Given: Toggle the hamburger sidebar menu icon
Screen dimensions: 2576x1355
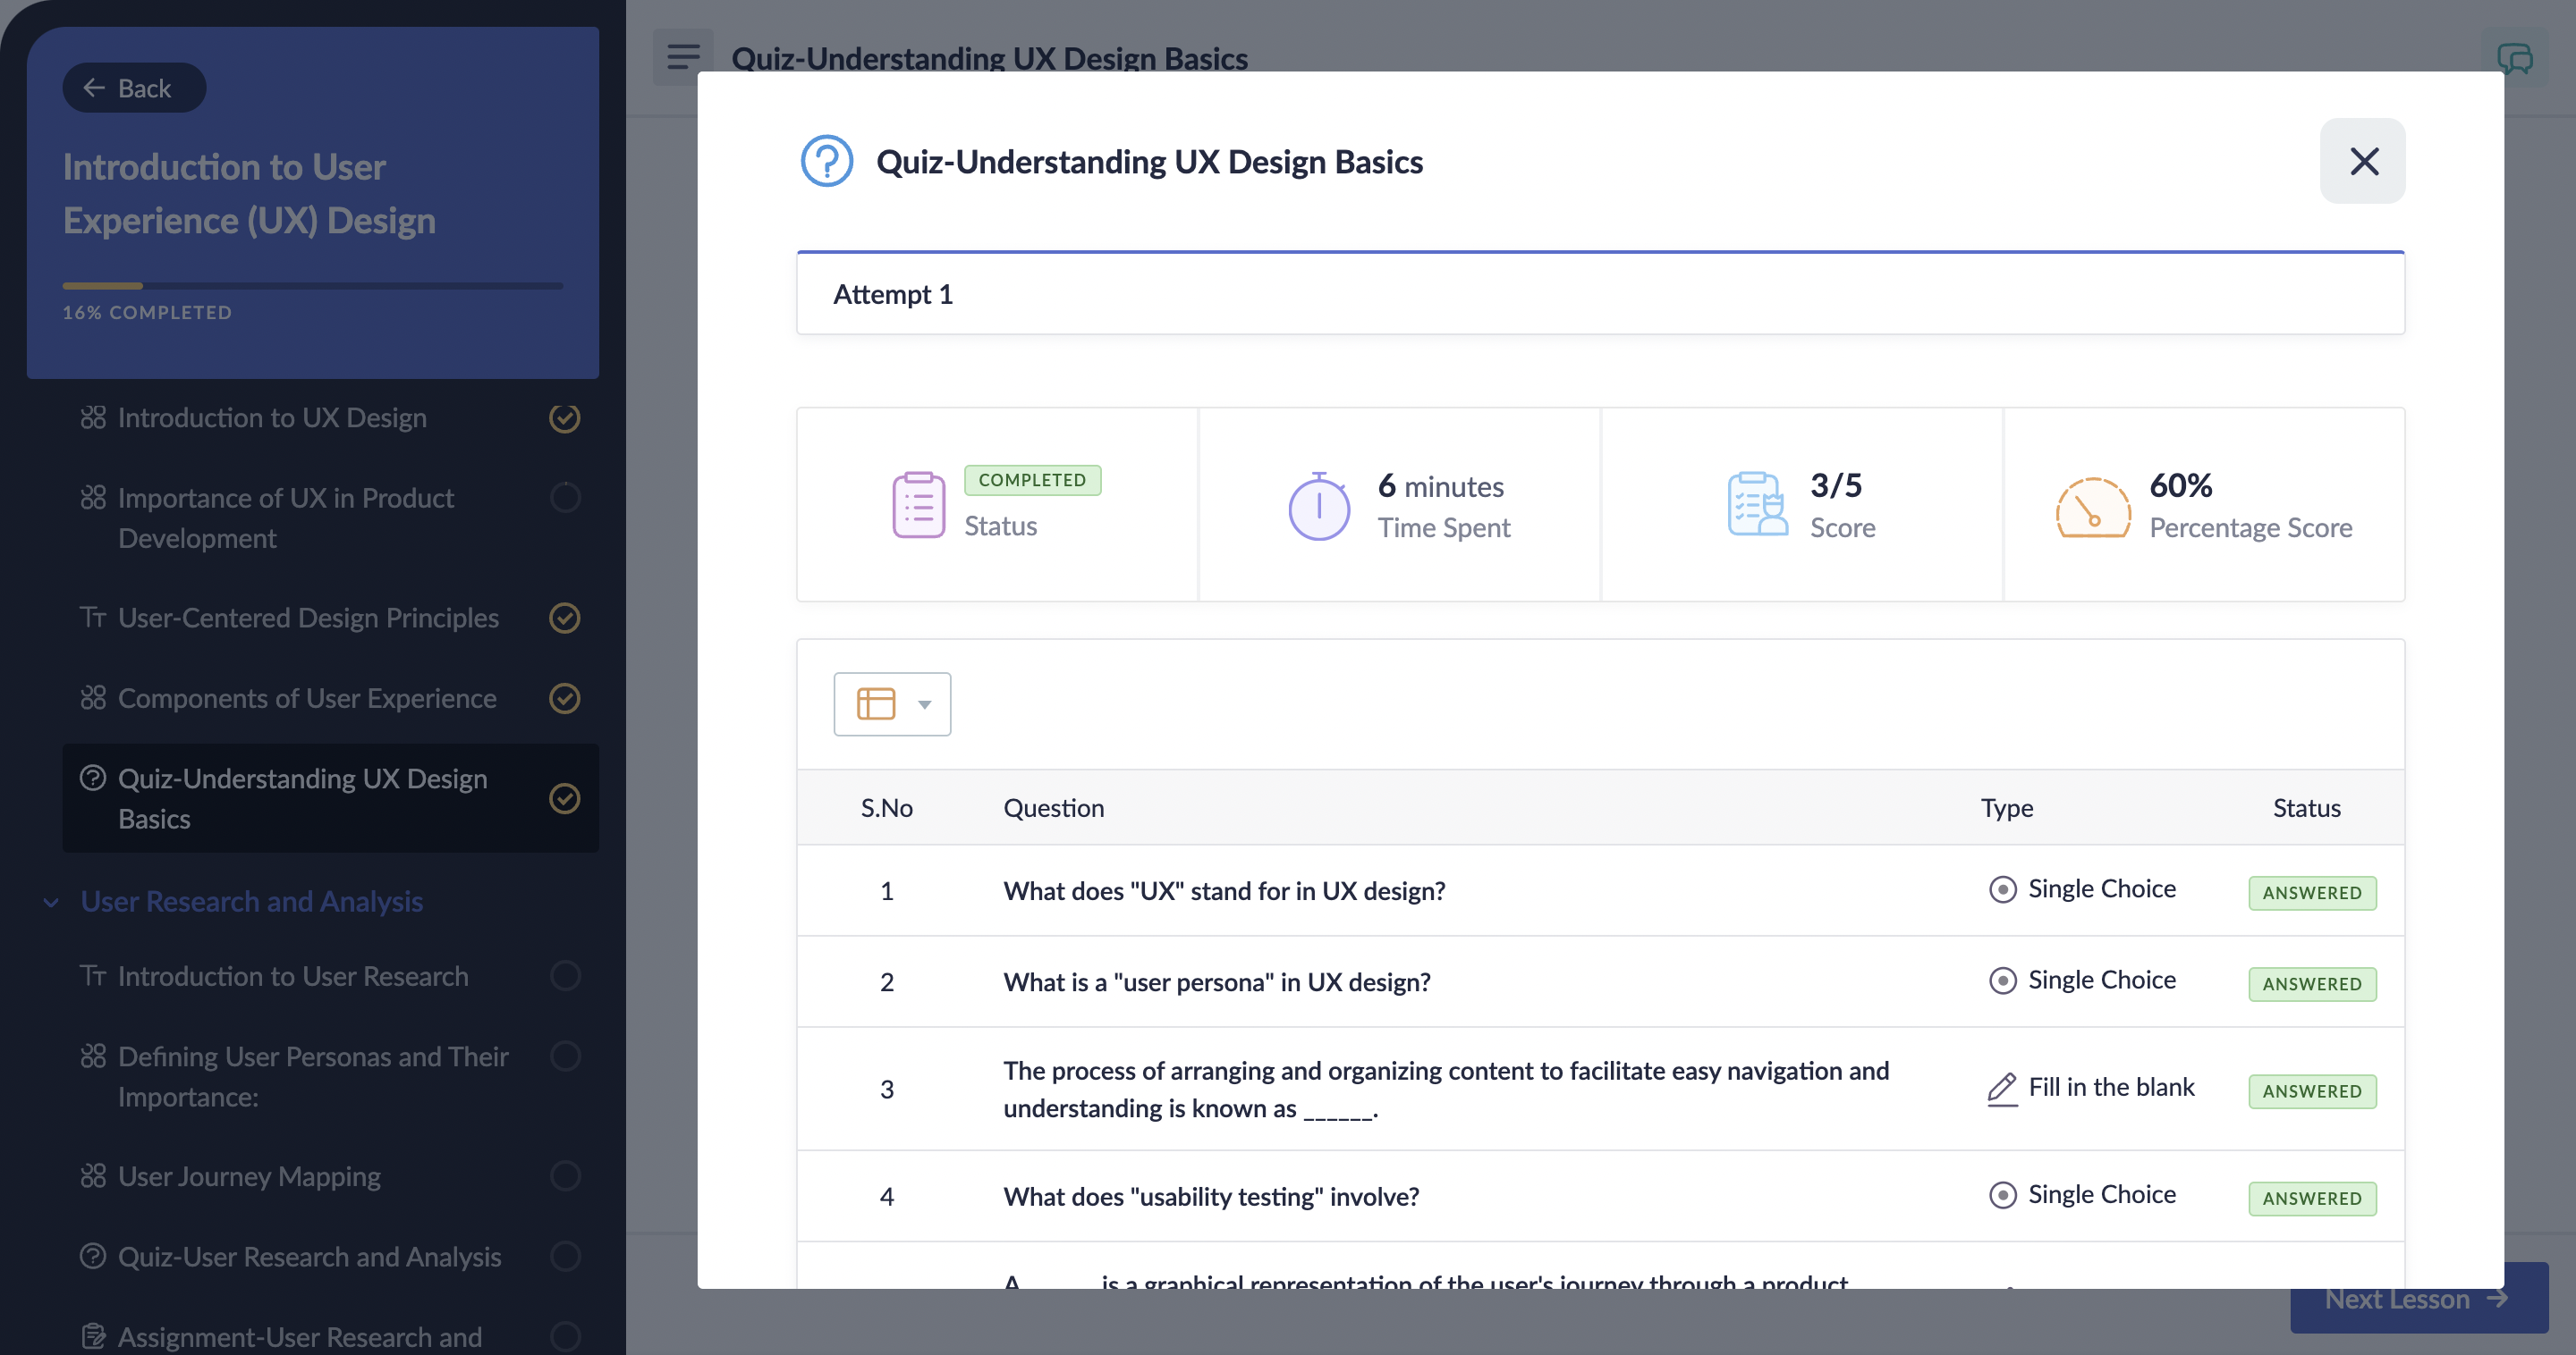Looking at the screenshot, I should (683, 57).
